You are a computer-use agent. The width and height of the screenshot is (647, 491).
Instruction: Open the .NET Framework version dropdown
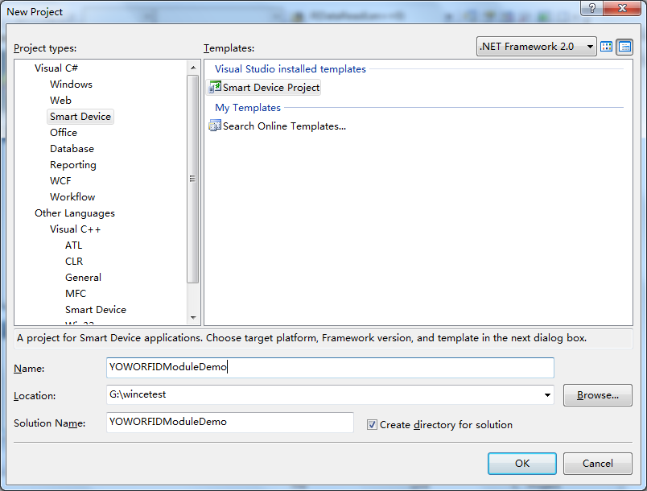click(x=590, y=47)
